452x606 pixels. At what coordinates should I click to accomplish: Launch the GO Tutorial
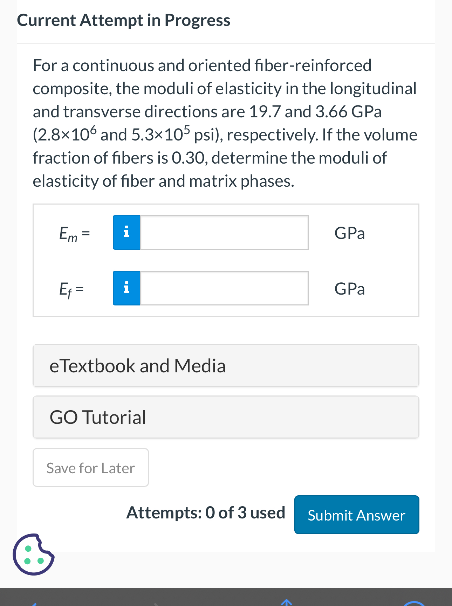[x=226, y=417]
